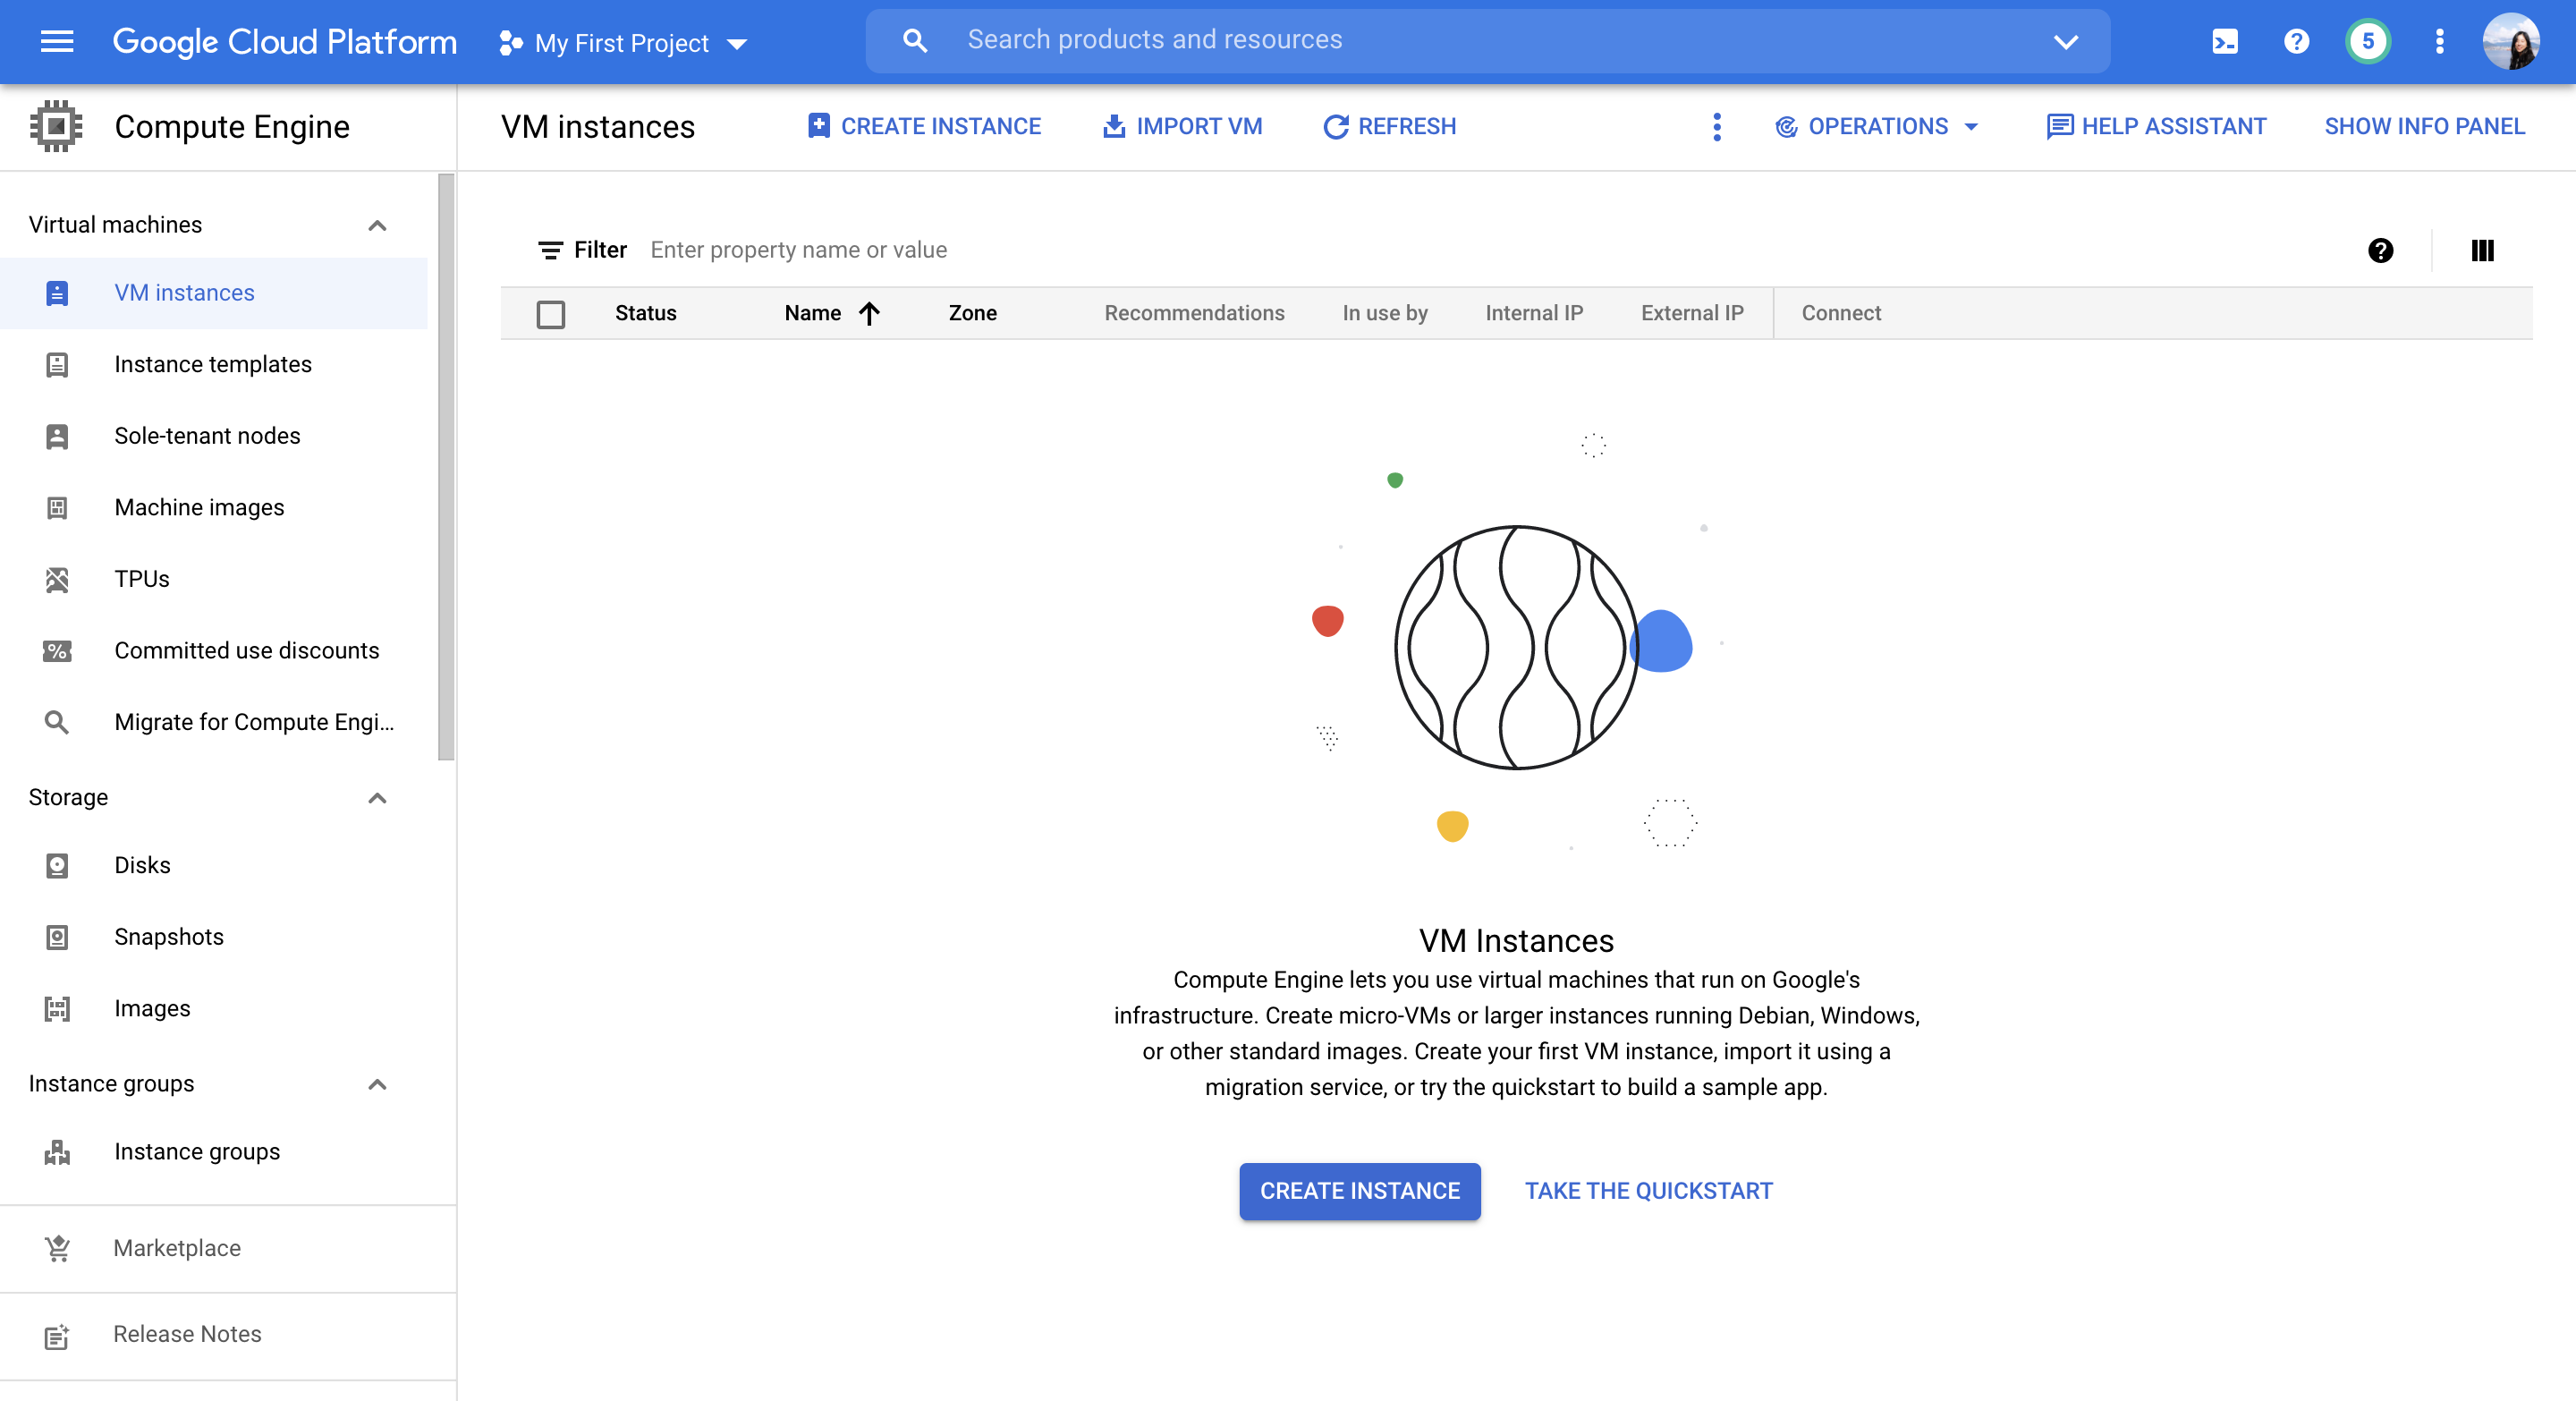This screenshot has height=1401, width=2576.
Task: Click the filter help question mark icon
Action: [2380, 250]
